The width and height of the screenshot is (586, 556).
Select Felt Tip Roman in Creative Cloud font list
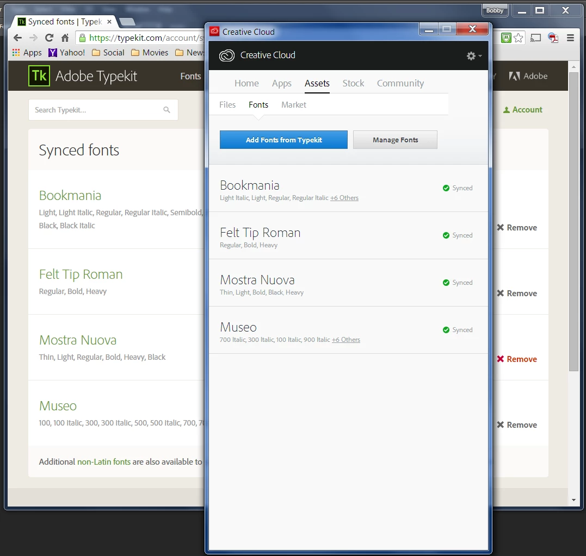click(x=348, y=236)
